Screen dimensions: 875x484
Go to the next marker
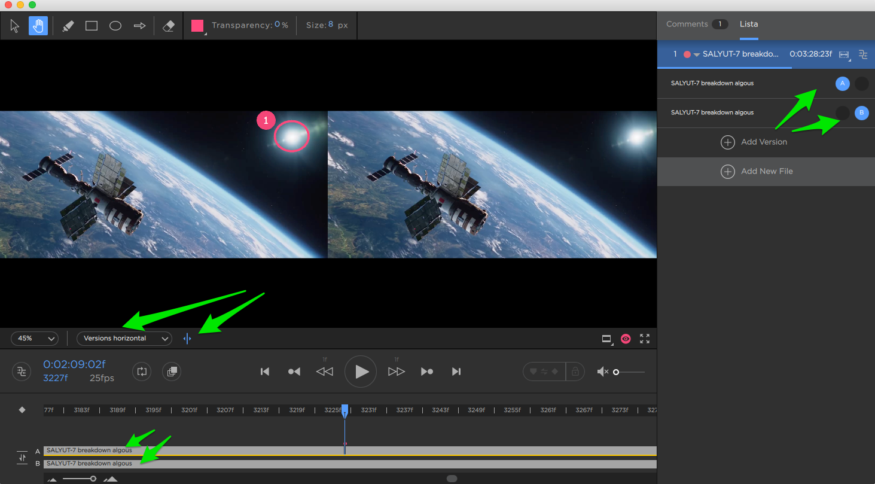(x=427, y=372)
